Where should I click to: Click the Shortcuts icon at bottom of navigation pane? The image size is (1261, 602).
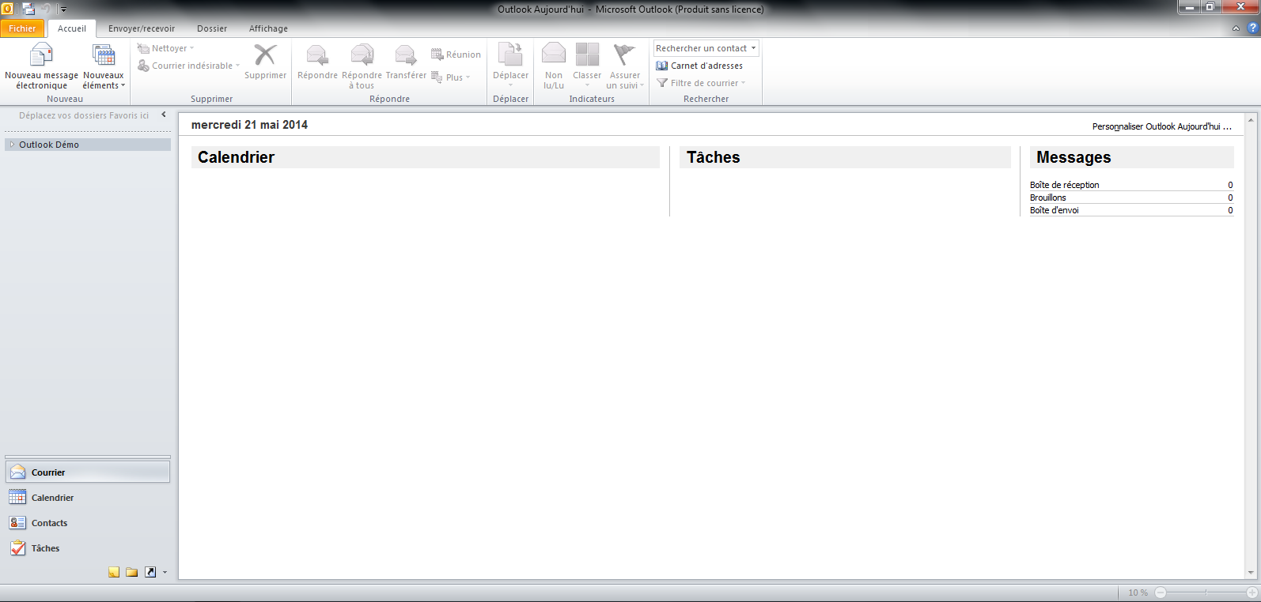pyautogui.click(x=150, y=572)
